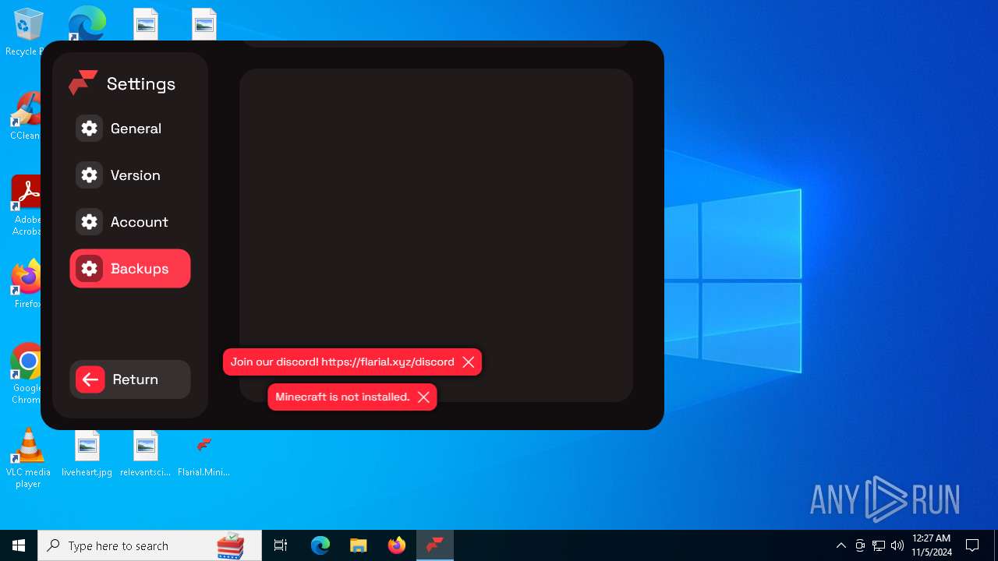Screen dimensions: 998x561
Task: Click the gear icon beside Version
Action: point(90,175)
